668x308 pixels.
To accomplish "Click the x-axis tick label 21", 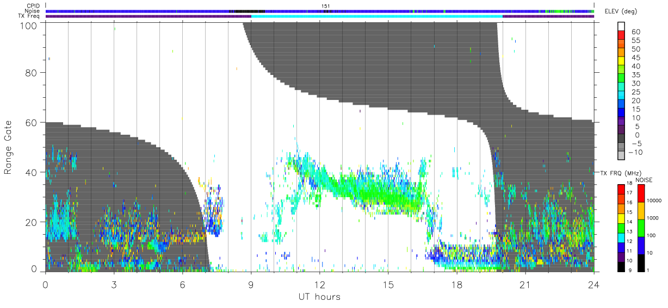I will tap(525, 284).
